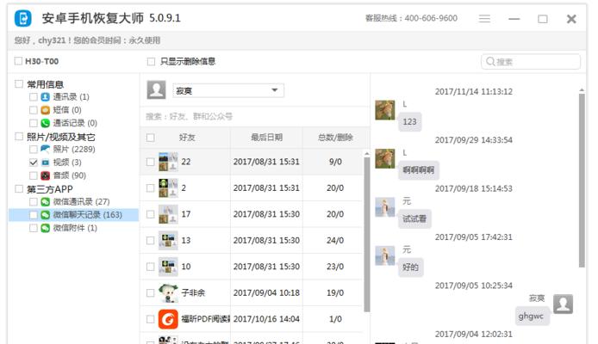The width and height of the screenshot is (598, 344).
Task: Click the 客服热线 400-606-9600 text
Action: [x=411, y=18]
